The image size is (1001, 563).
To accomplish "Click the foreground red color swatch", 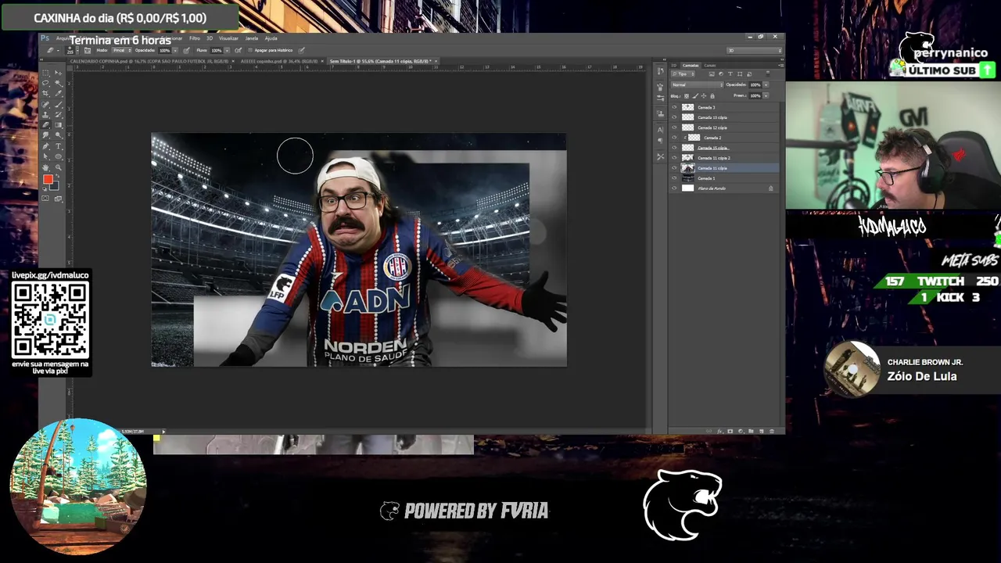I will coord(48,179).
